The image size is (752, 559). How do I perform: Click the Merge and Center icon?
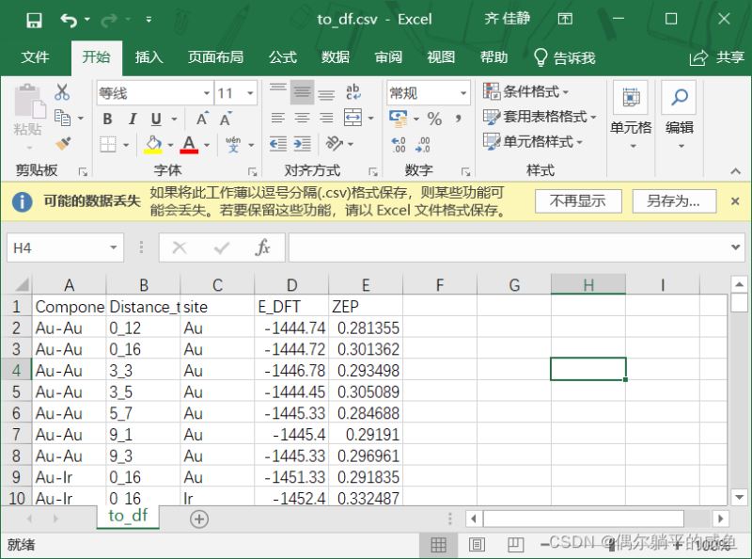(352, 119)
